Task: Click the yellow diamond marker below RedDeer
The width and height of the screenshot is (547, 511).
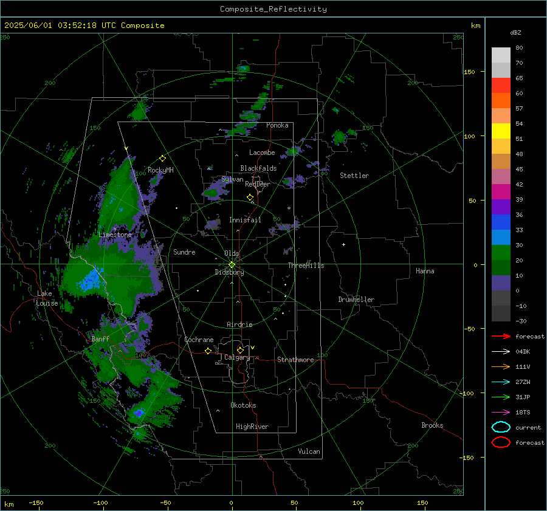Action: pyautogui.click(x=250, y=197)
